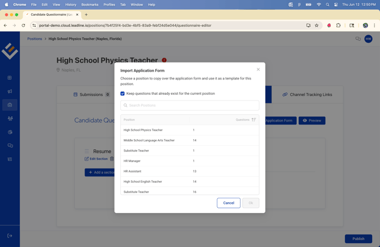Open the chat messages icon in sidebar
The image size is (380, 247).
click(10, 146)
